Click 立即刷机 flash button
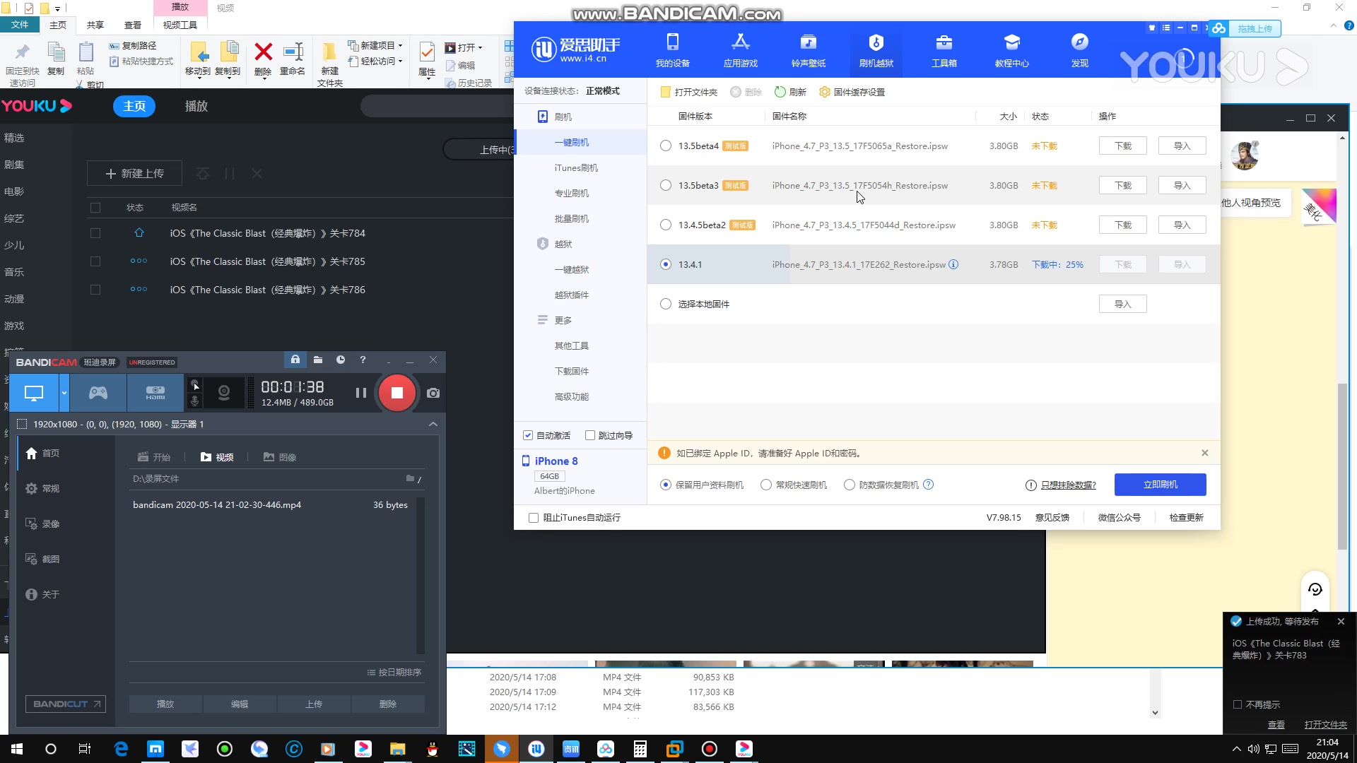This screenshot has width=1357, height=763. (x=1160, y=485)
